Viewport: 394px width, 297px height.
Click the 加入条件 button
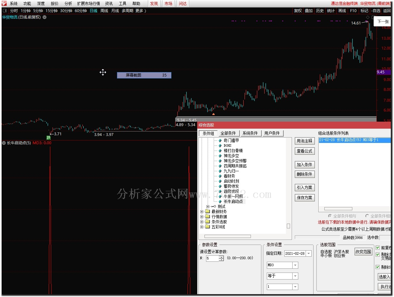(x=305, y=165)
